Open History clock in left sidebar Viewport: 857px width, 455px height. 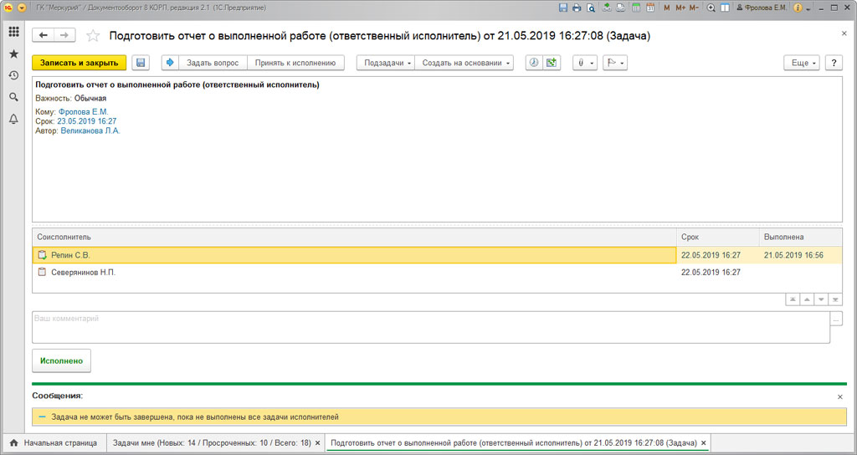point(13,75)
